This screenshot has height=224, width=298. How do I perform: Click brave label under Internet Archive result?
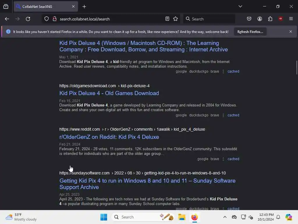[x=215, y=71]
